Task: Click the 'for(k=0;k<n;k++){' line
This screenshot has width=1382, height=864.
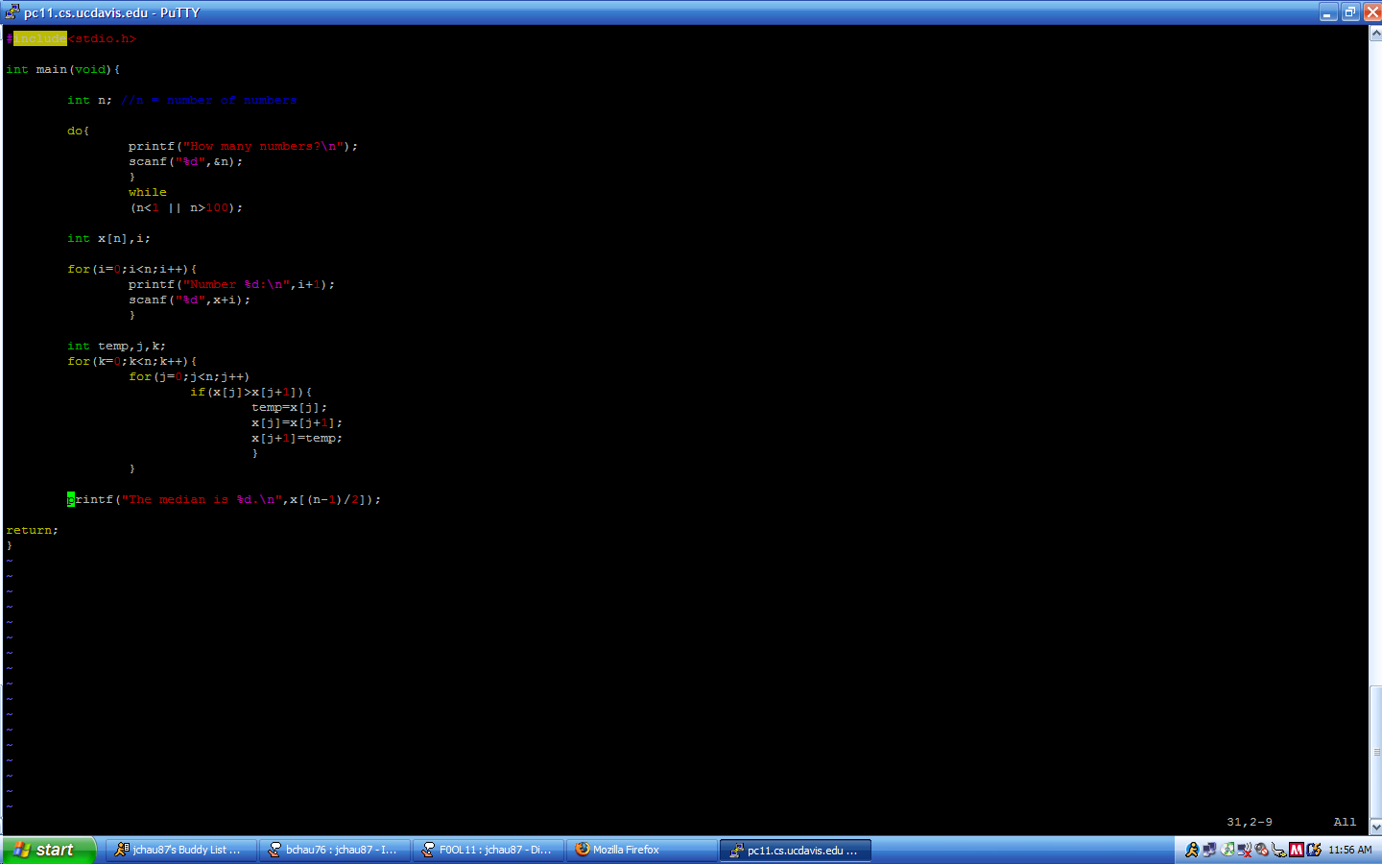Action: click(132, 361)
